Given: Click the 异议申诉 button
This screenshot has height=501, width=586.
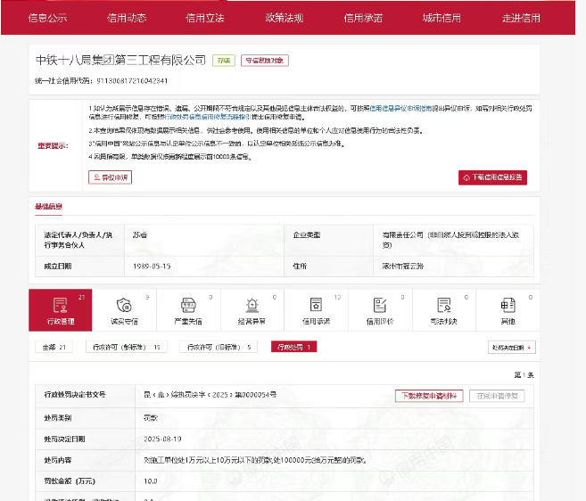Looking at the screenshot, I should [111, 177].
